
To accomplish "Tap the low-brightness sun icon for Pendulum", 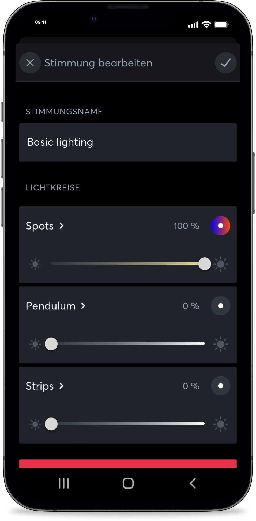I will pos(35,344).
